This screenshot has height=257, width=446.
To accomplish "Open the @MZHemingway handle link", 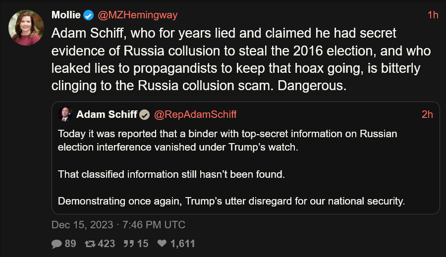I will [138, 15].
